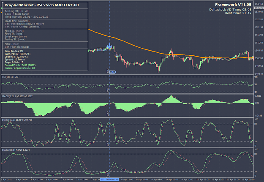The width and height of the screenshot is (264, 182).
Task: Click the Winners: 20 (76.92%) statistic
Action: (x=17, y=54)
